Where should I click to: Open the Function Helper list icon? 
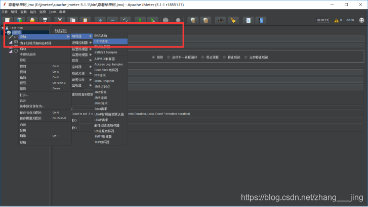click(248, 20)
